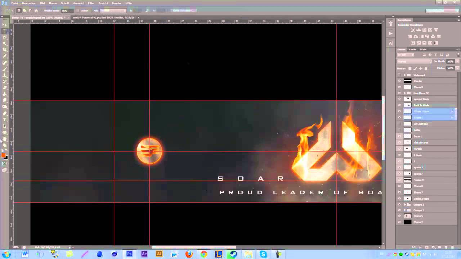Open Skype from the taskbar
The image size is (461, 259).
tap(263, 254)
